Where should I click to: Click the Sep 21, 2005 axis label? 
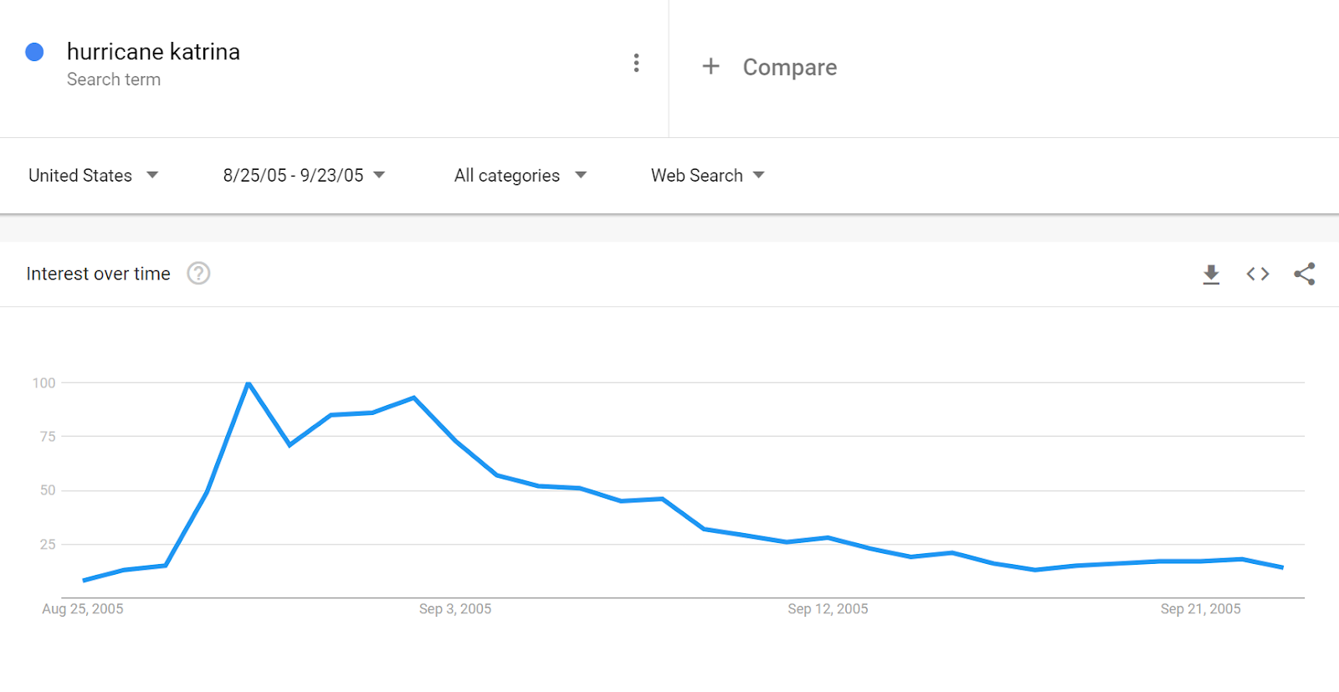[x=1200, y=609]
